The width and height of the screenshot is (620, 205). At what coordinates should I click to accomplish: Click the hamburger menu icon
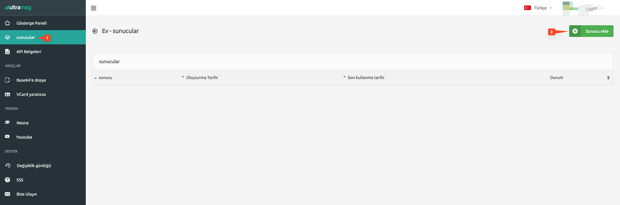click(94, 8)
